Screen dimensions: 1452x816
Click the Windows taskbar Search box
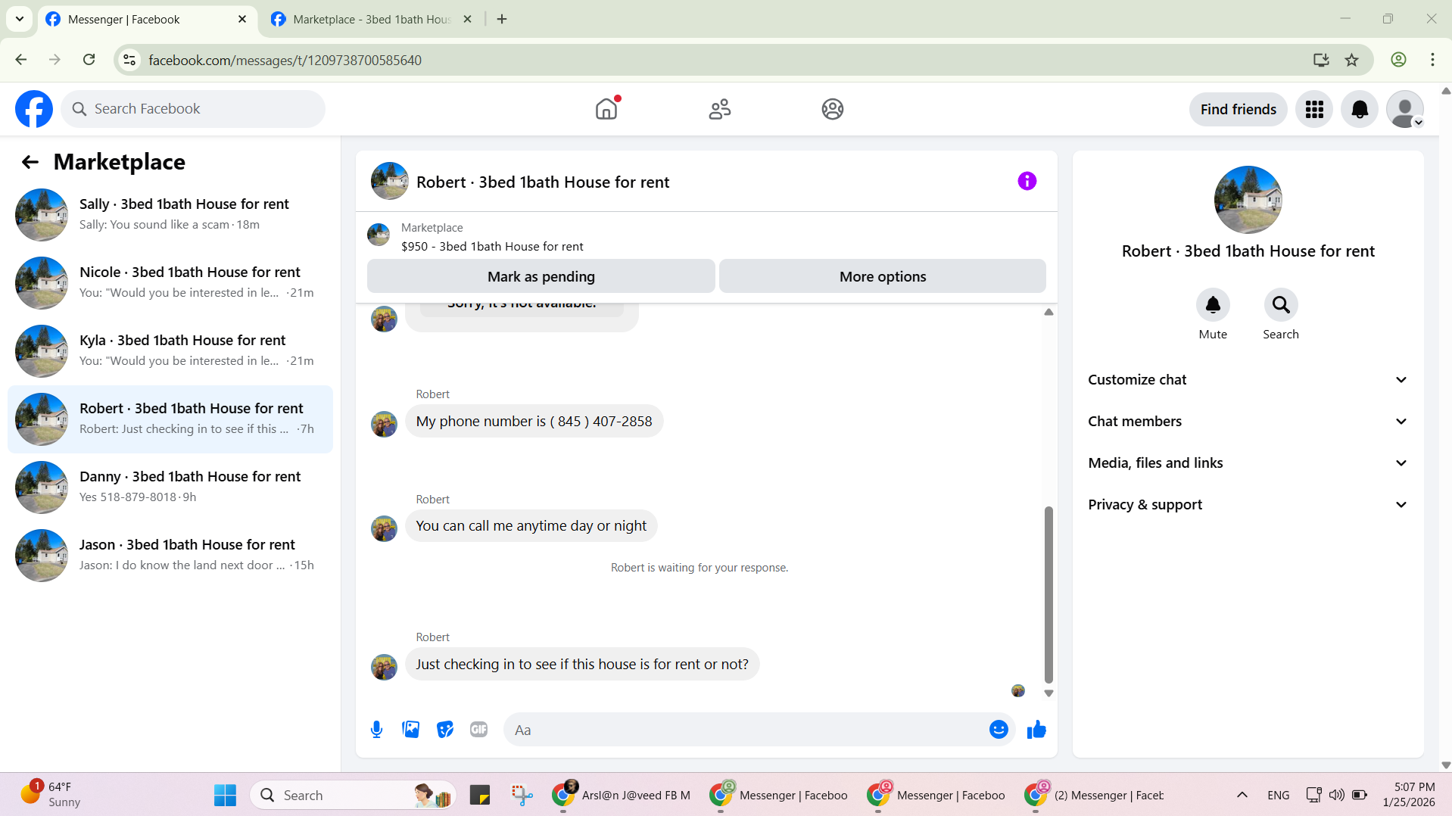tap(353, 795)
